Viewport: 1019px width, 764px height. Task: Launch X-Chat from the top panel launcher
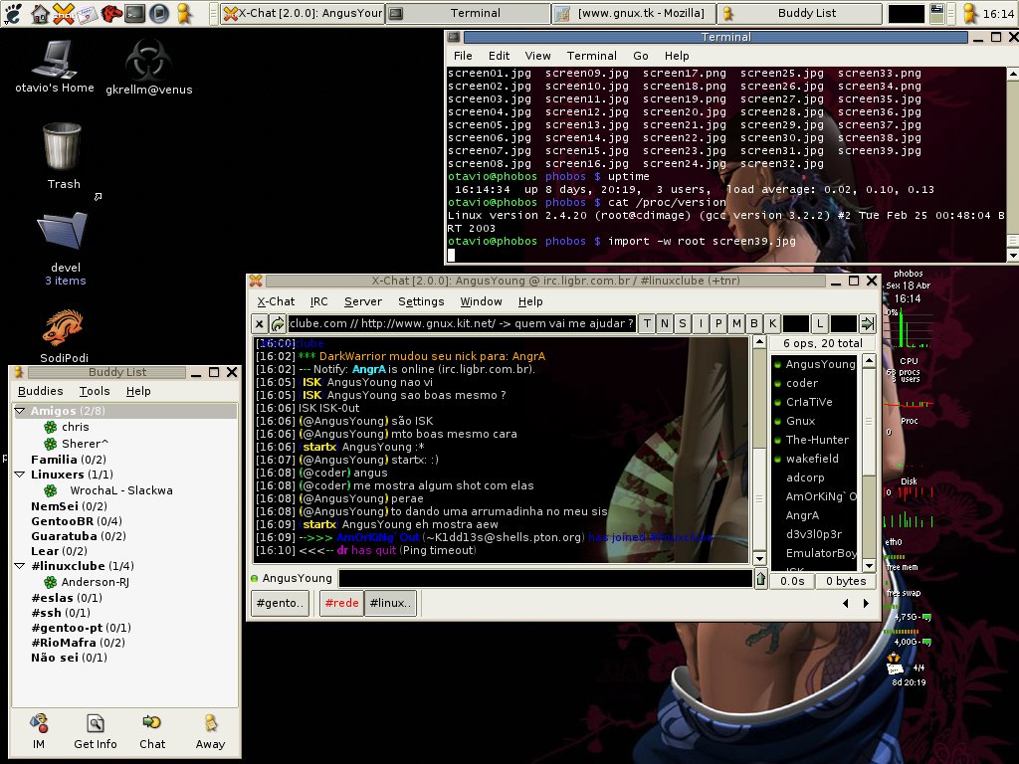coord(63,13)
